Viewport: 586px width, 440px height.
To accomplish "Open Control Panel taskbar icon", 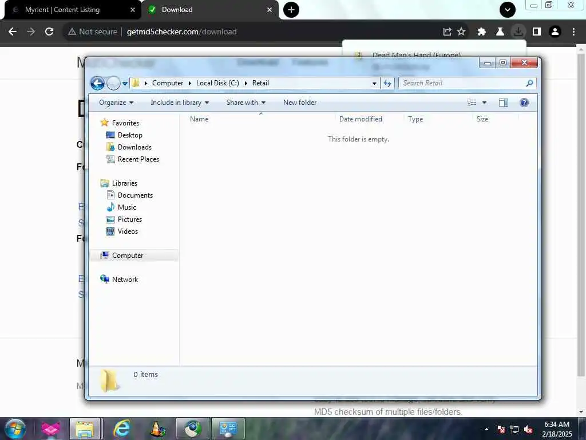I will 228,429.
